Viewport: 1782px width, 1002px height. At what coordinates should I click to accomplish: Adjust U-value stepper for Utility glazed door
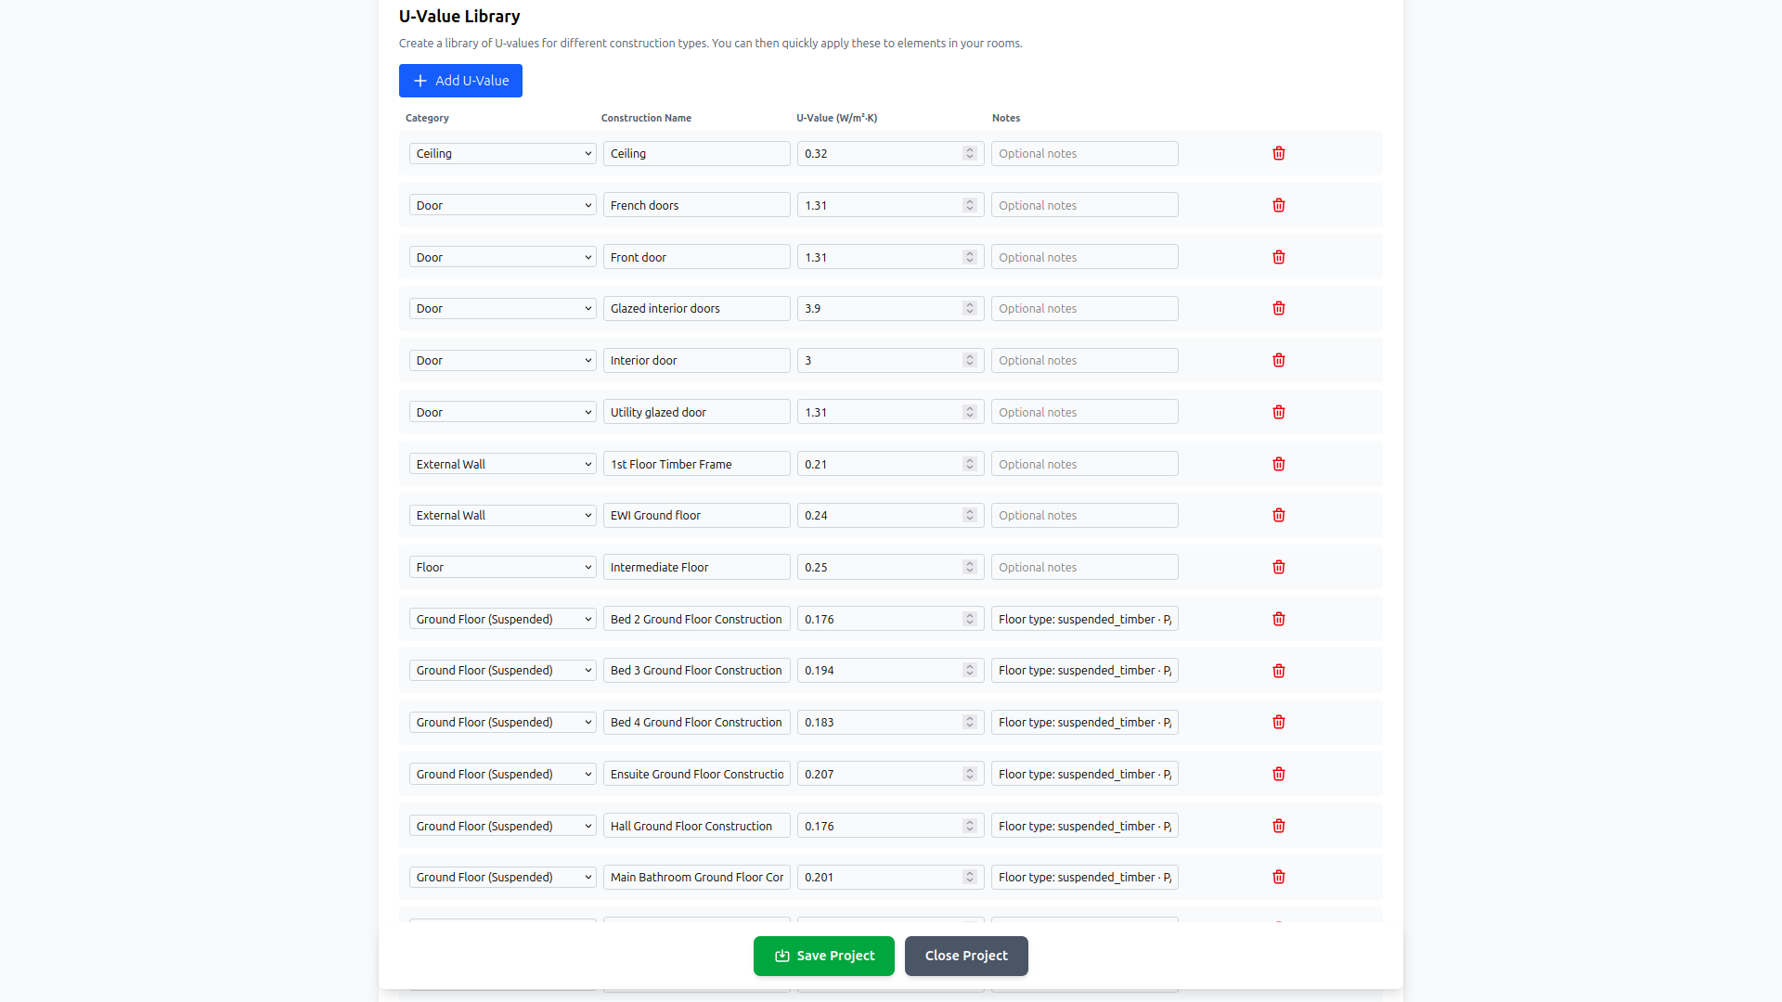click(x=969, y=412)
